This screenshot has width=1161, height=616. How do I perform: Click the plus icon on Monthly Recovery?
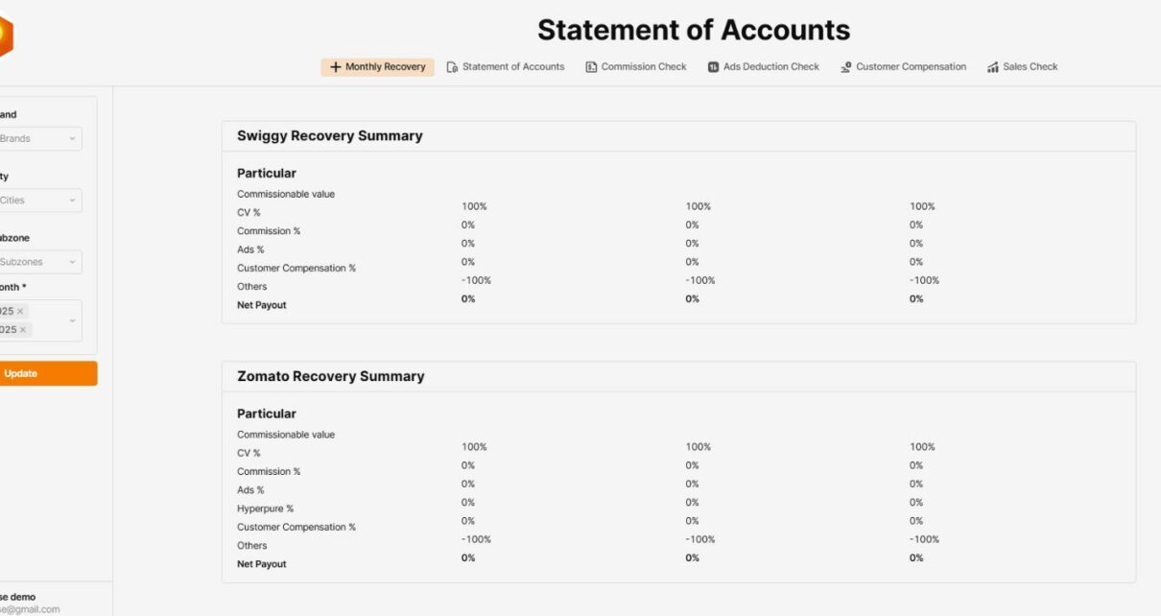point(335,67)
